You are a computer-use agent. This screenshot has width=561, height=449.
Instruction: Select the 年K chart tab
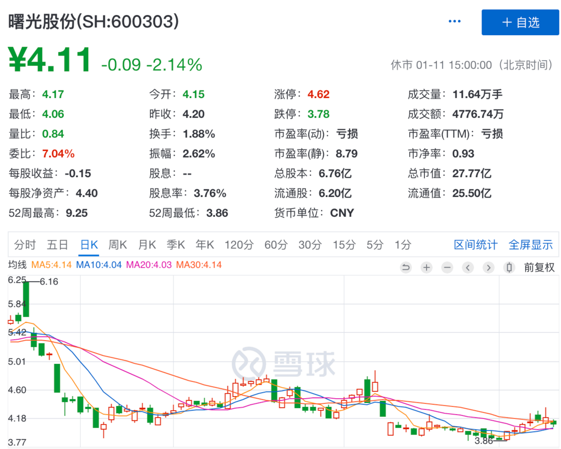tap(205, 245)
